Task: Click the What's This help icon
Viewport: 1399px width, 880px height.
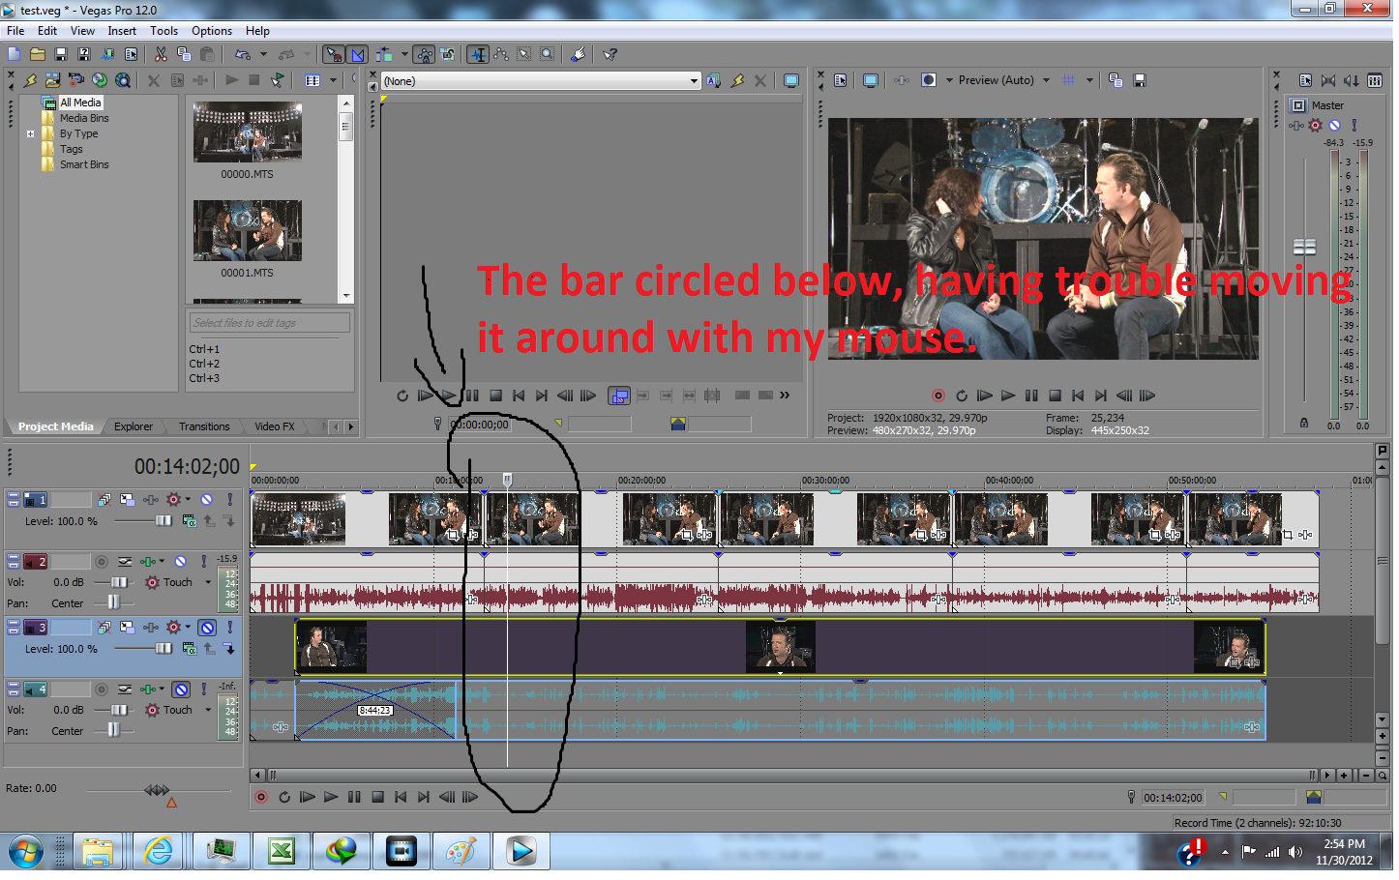Action: 611,55
